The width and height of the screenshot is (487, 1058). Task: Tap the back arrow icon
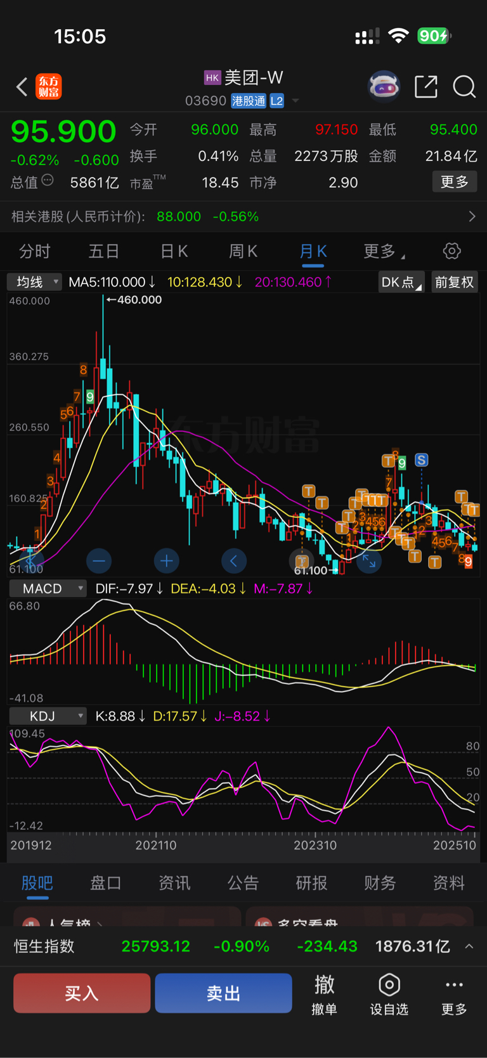pyautogui.click(x=22, y=87)
